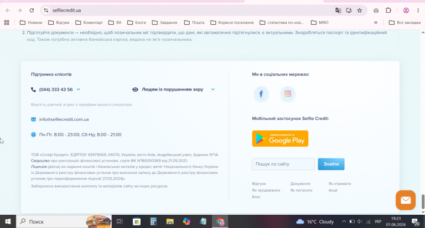Viewport: 425px width, 228px height.
Task: Toggle the eye icon for visually impaired mode
Action: point(135,89)
